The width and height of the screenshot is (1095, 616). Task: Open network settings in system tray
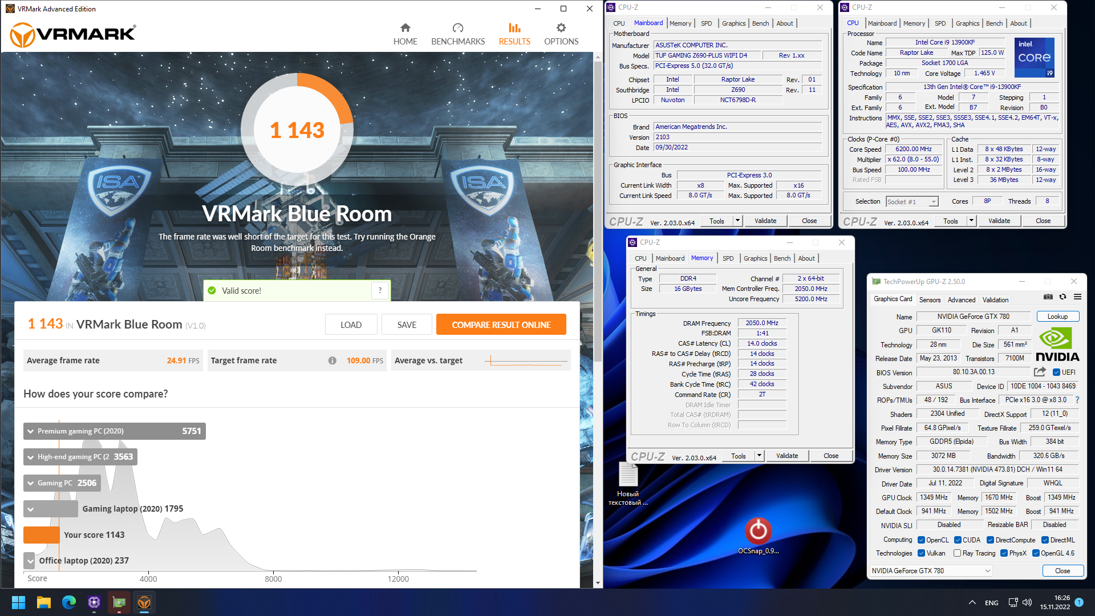1013,602
